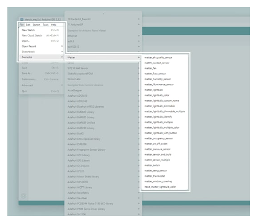Screen dimensions: 263x222
Task: Open the Edit menu
Action: 28,25
